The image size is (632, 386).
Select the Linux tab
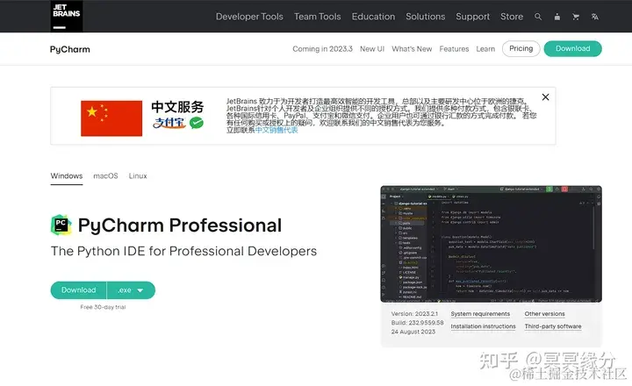click(x=138, y=176)
